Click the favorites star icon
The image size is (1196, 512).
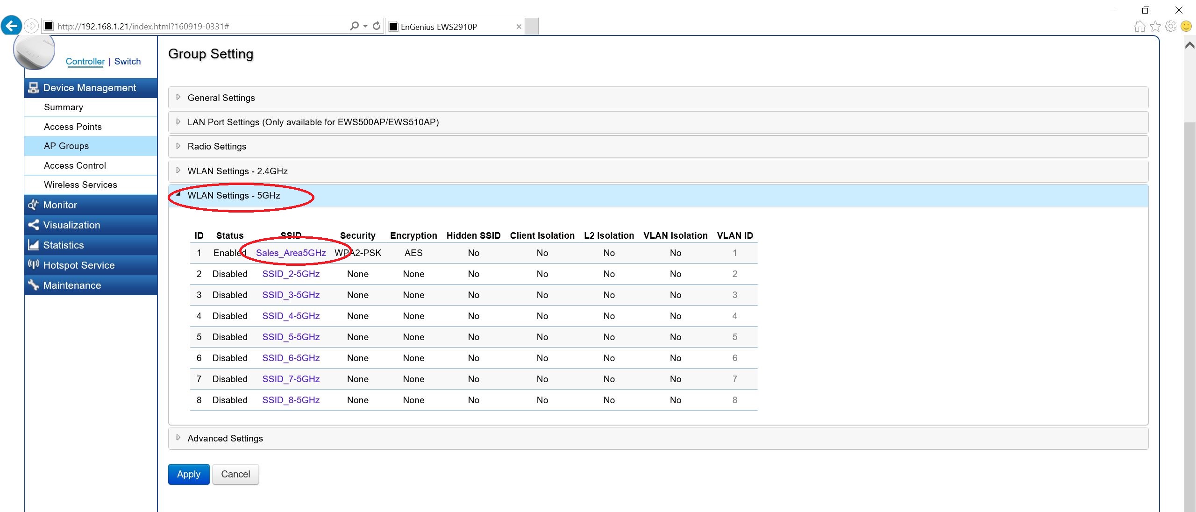click(x=1155, y=26)
